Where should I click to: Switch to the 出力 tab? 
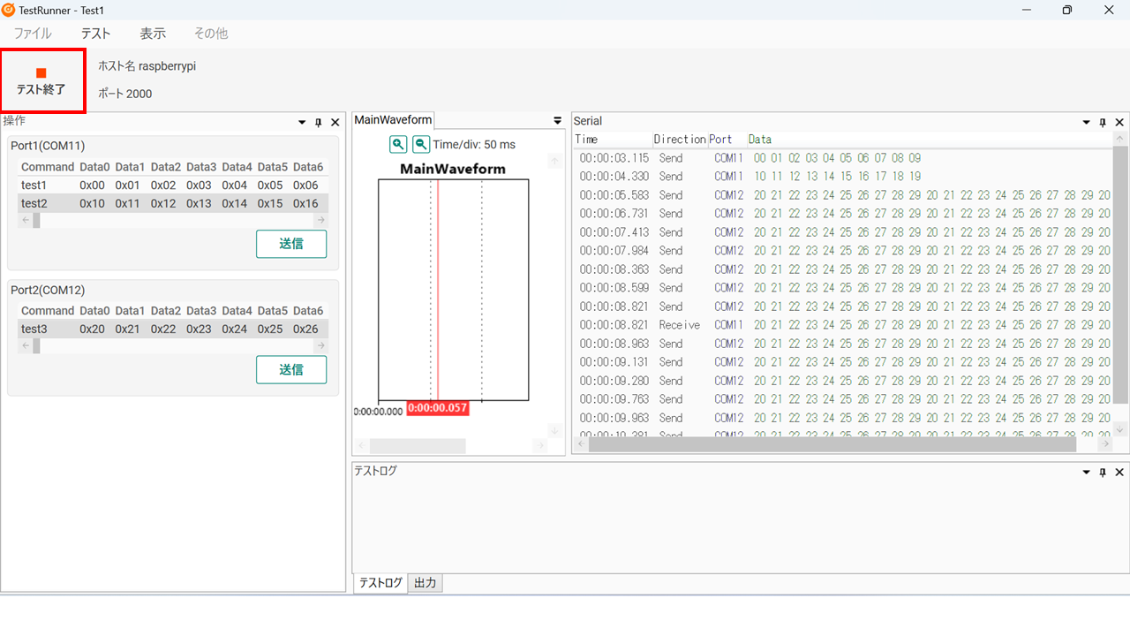tap(425, 583)
